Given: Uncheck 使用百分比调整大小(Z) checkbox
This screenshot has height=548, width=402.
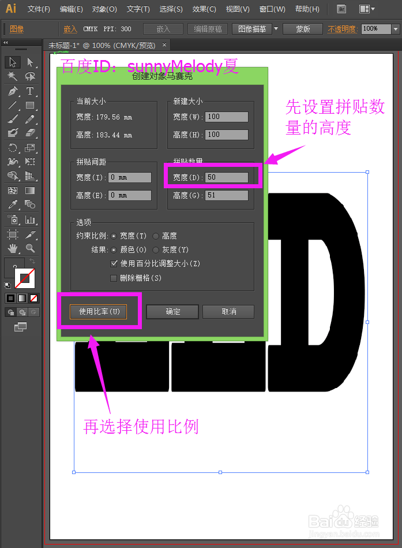Looking at the screenshot, I should click(114, 263).
